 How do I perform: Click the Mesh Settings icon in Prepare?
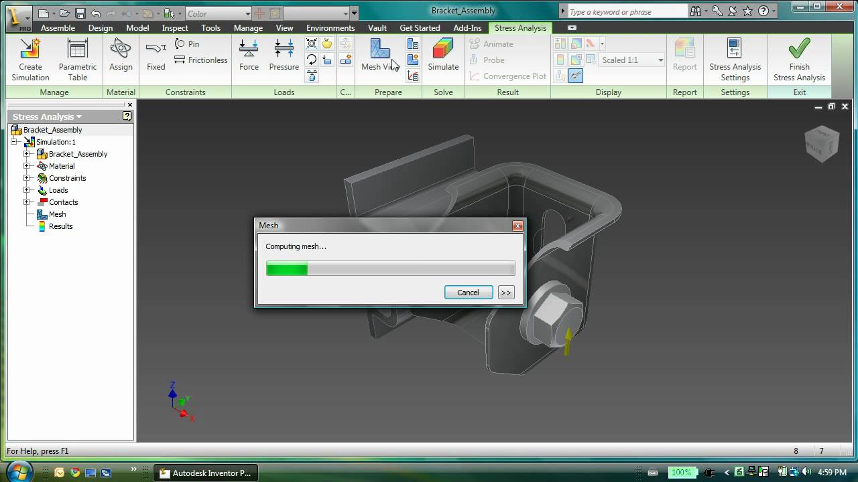coord(413,44)
